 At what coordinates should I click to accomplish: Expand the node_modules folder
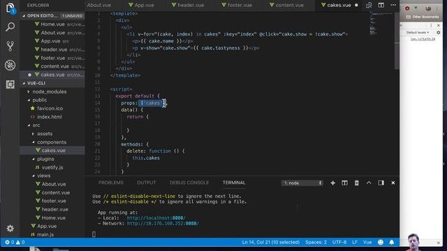pyautogui.click(x=29, y=91)
